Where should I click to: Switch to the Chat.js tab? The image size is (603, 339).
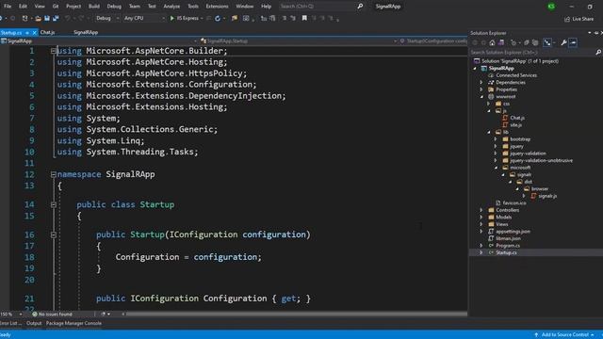[x=47, y=33]
